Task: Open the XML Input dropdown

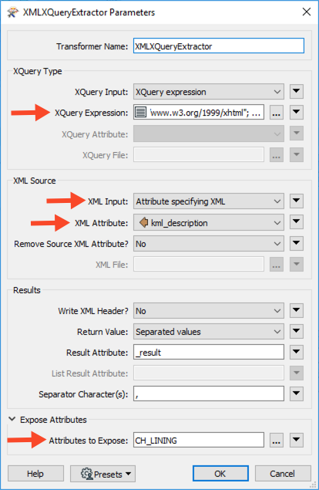Action: [x=209, y=201]
